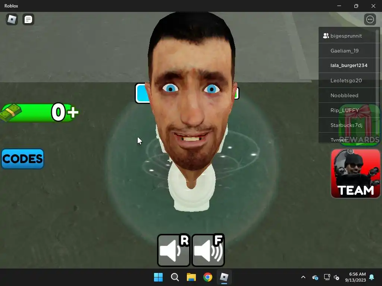Close the Roblox window
Image resolution: width=382 pixels, height=286 pixels.
pyautogui.click(x=373, y=6)
